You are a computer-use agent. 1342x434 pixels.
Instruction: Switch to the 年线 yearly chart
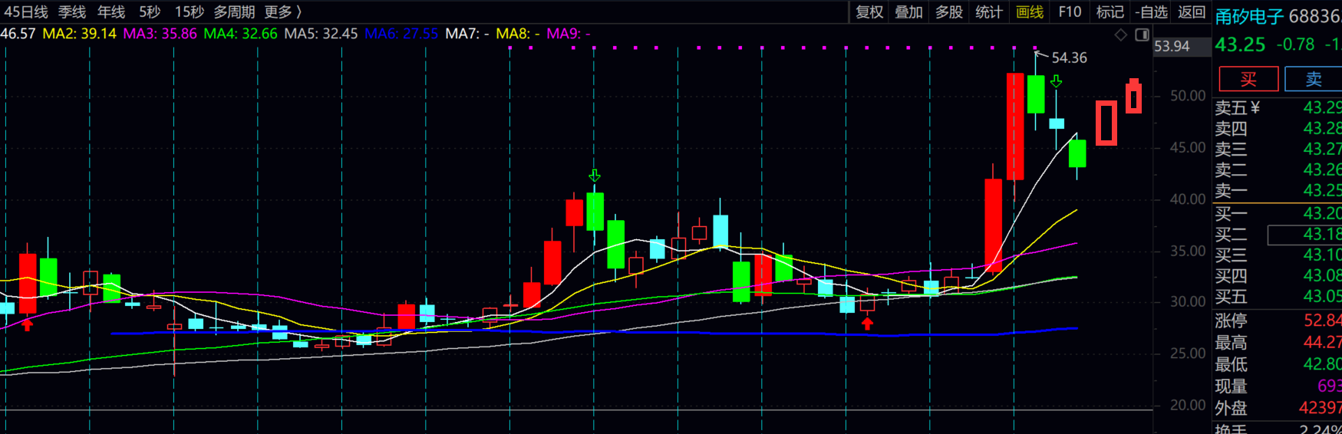pos(111,12)
